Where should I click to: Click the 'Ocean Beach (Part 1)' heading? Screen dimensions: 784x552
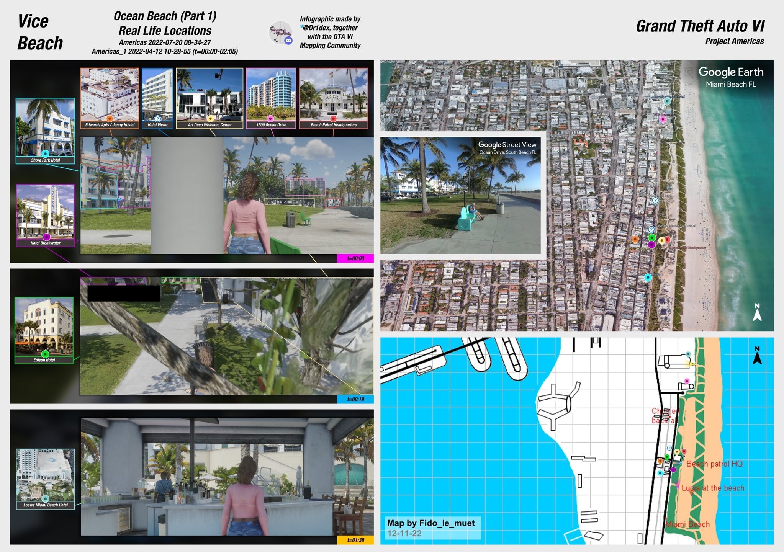point(165,16)
